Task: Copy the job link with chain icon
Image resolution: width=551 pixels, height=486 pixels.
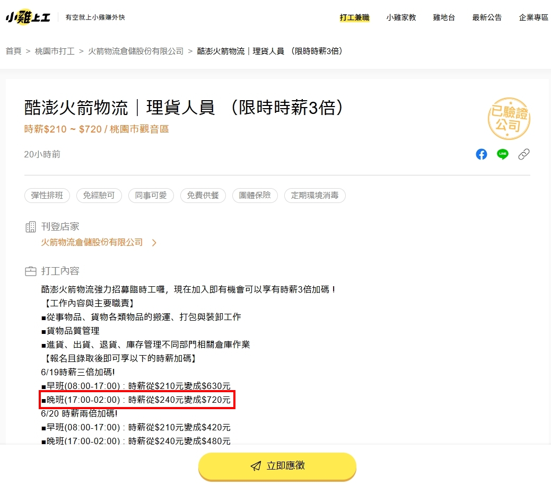Action: point(524,154)
